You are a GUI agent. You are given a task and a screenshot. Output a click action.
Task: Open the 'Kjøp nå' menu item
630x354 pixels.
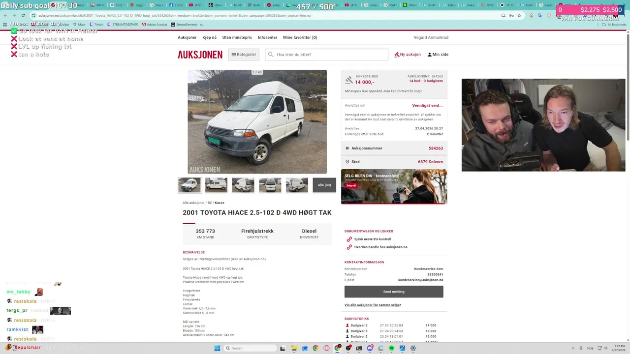[x=209, y=37]
